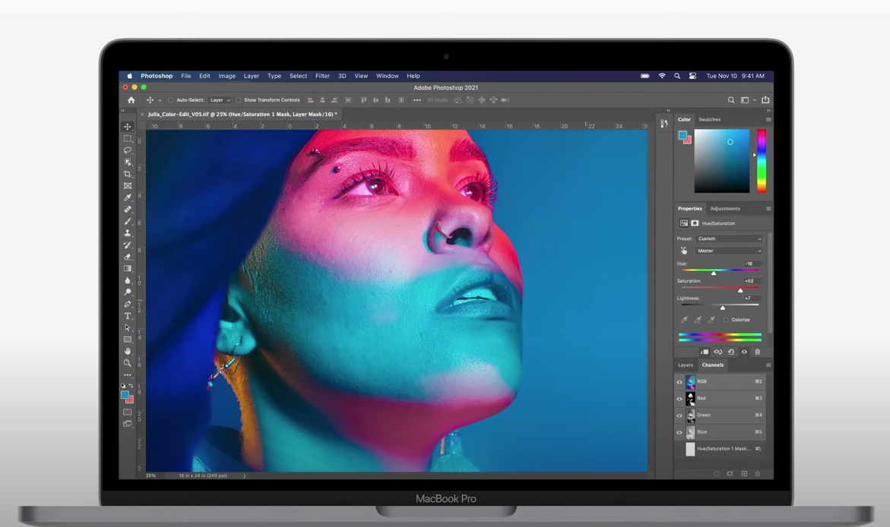Image resolution: width=890 pixels, height=527 pixels.
Task: Open the Auto-Select Layer dropdown
Action: pos(220,100)
